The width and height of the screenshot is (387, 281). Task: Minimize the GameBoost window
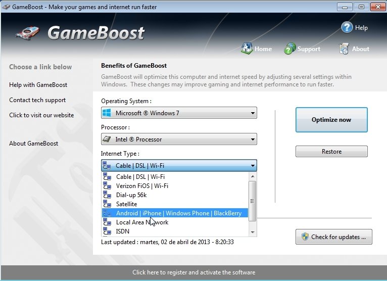point(345,7)
